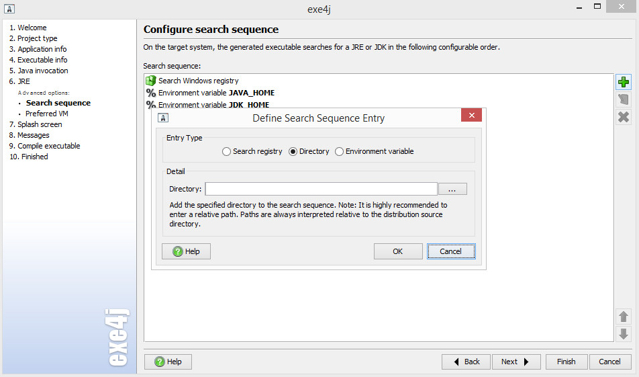Open step 8. Messages
This screenshot has width=639, height=377.
tap(29, 135)
